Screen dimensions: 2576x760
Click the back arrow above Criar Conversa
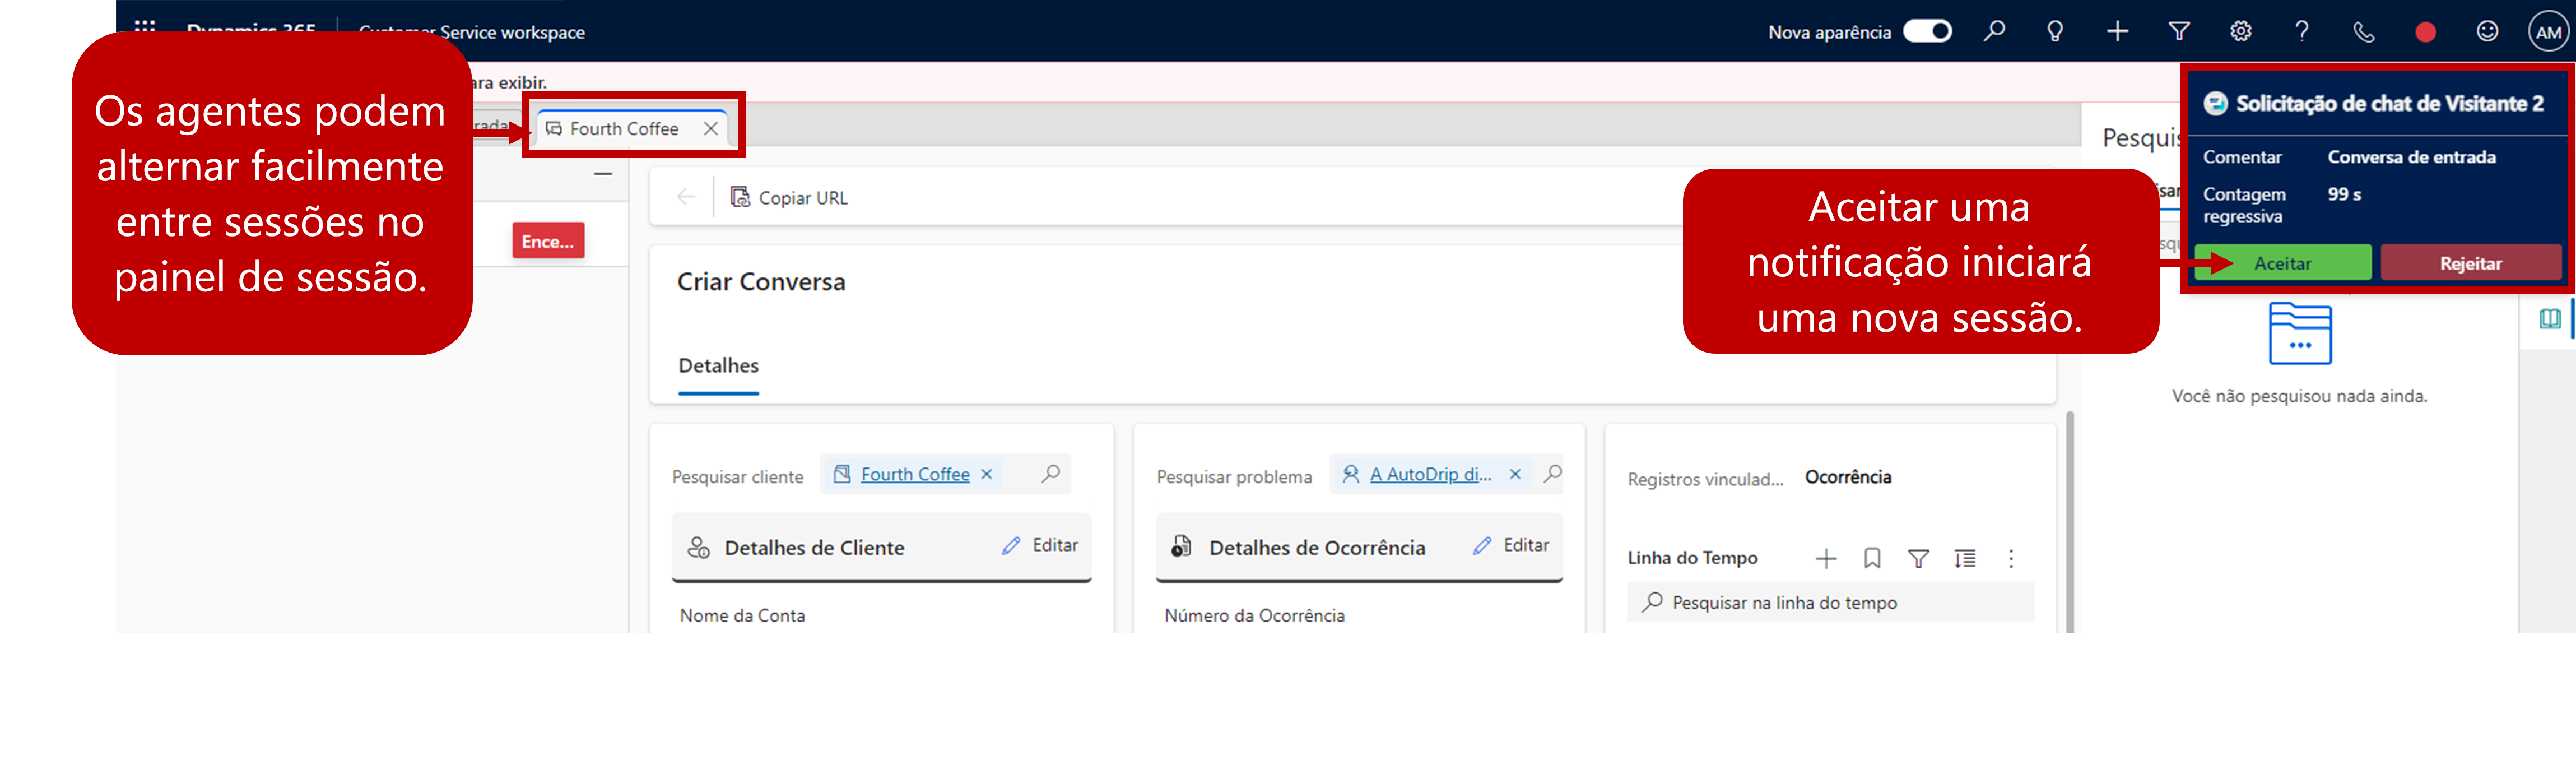click(x=686, y=196)
